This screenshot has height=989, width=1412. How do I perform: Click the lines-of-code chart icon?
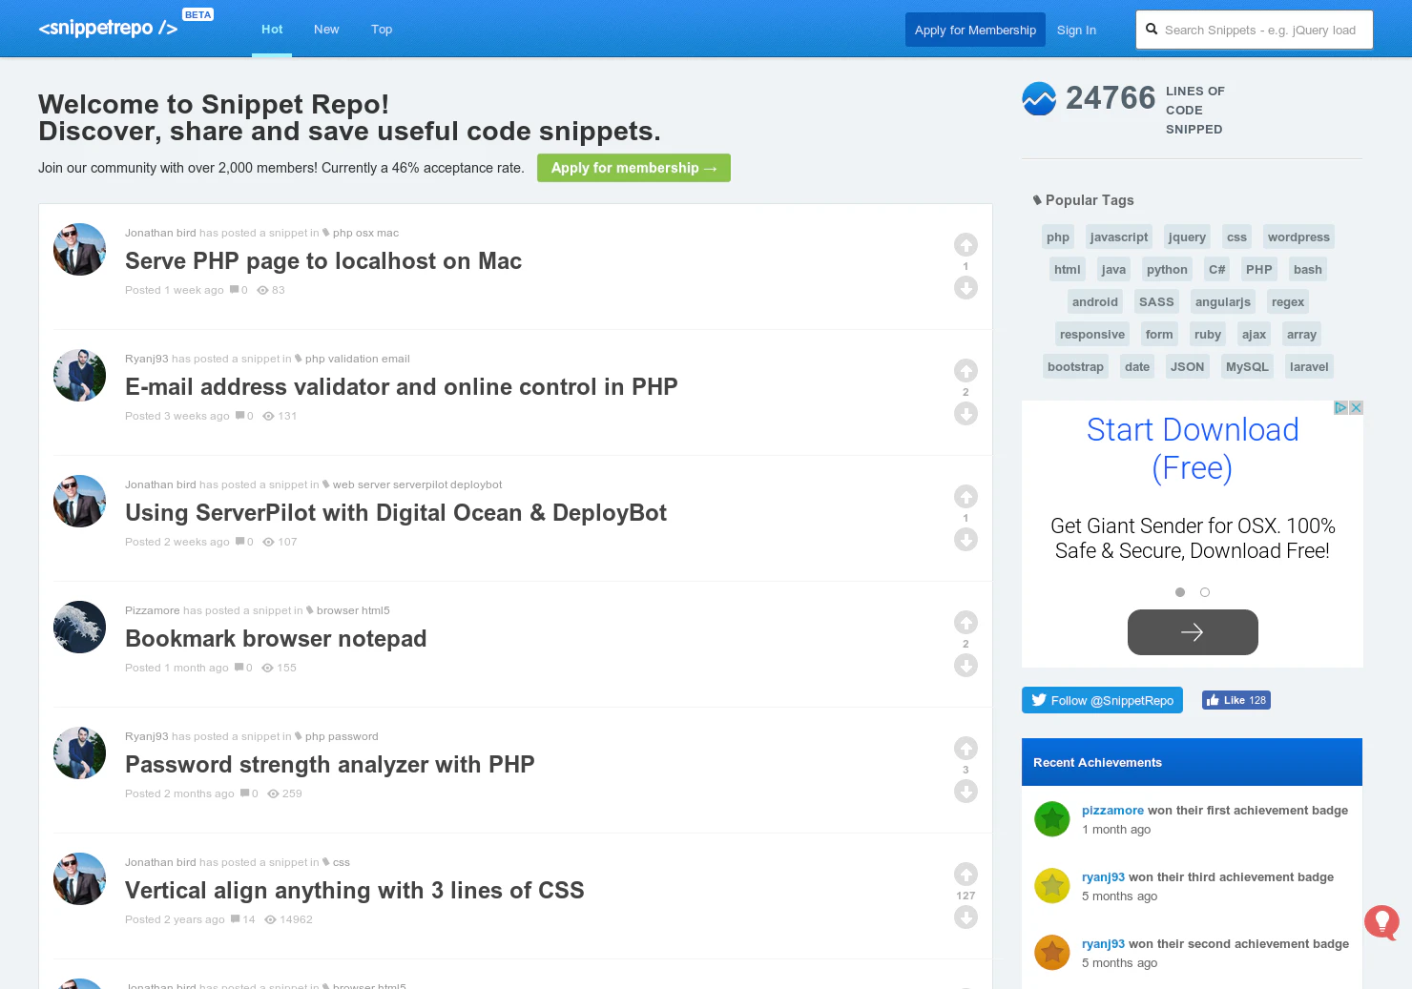pos(1039,97)
